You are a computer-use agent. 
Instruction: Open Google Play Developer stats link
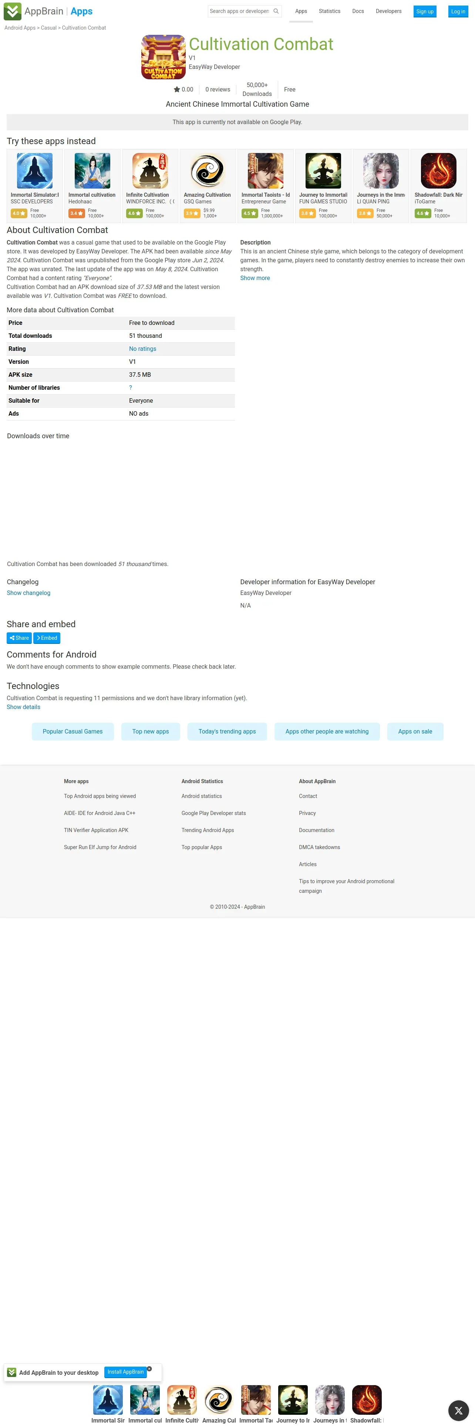point(213,813)
